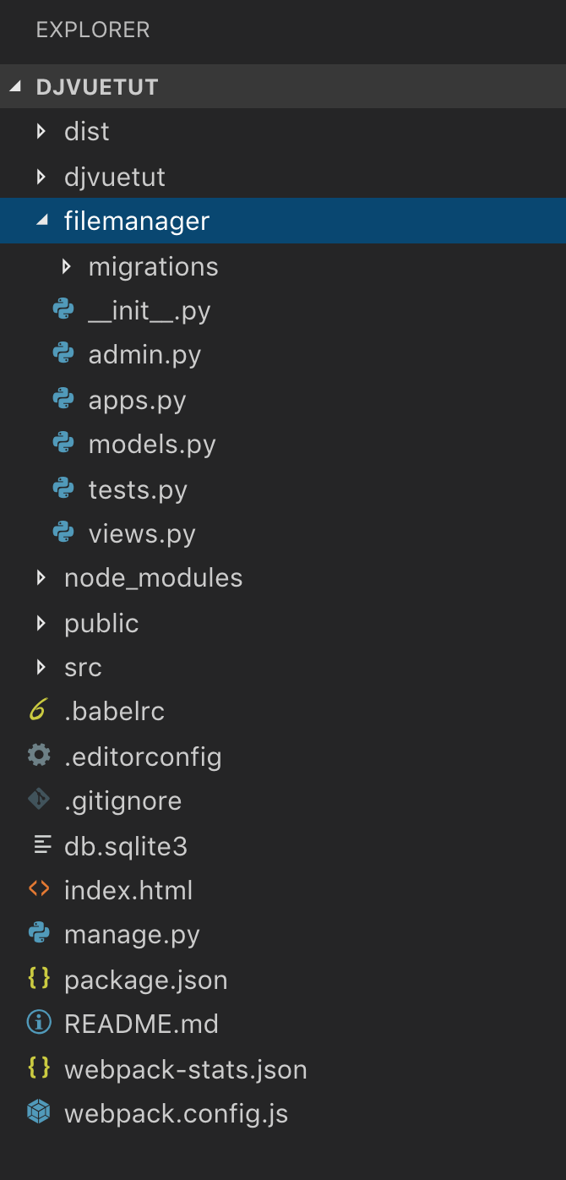Click the Python icon beside admin.py
The image size is (566, 1180).
point(63,354)
